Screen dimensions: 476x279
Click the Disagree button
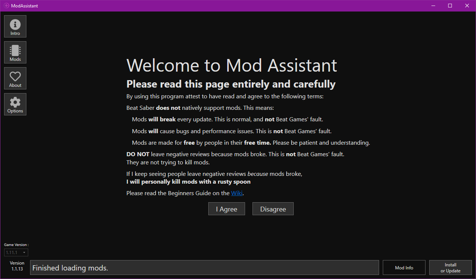click(273, 209)
